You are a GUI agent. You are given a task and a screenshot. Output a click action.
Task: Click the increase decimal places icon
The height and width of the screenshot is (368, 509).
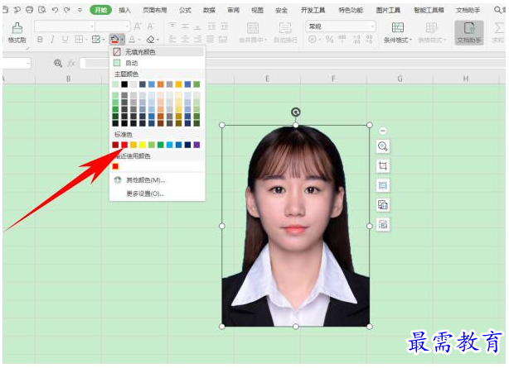coord(356,40)
